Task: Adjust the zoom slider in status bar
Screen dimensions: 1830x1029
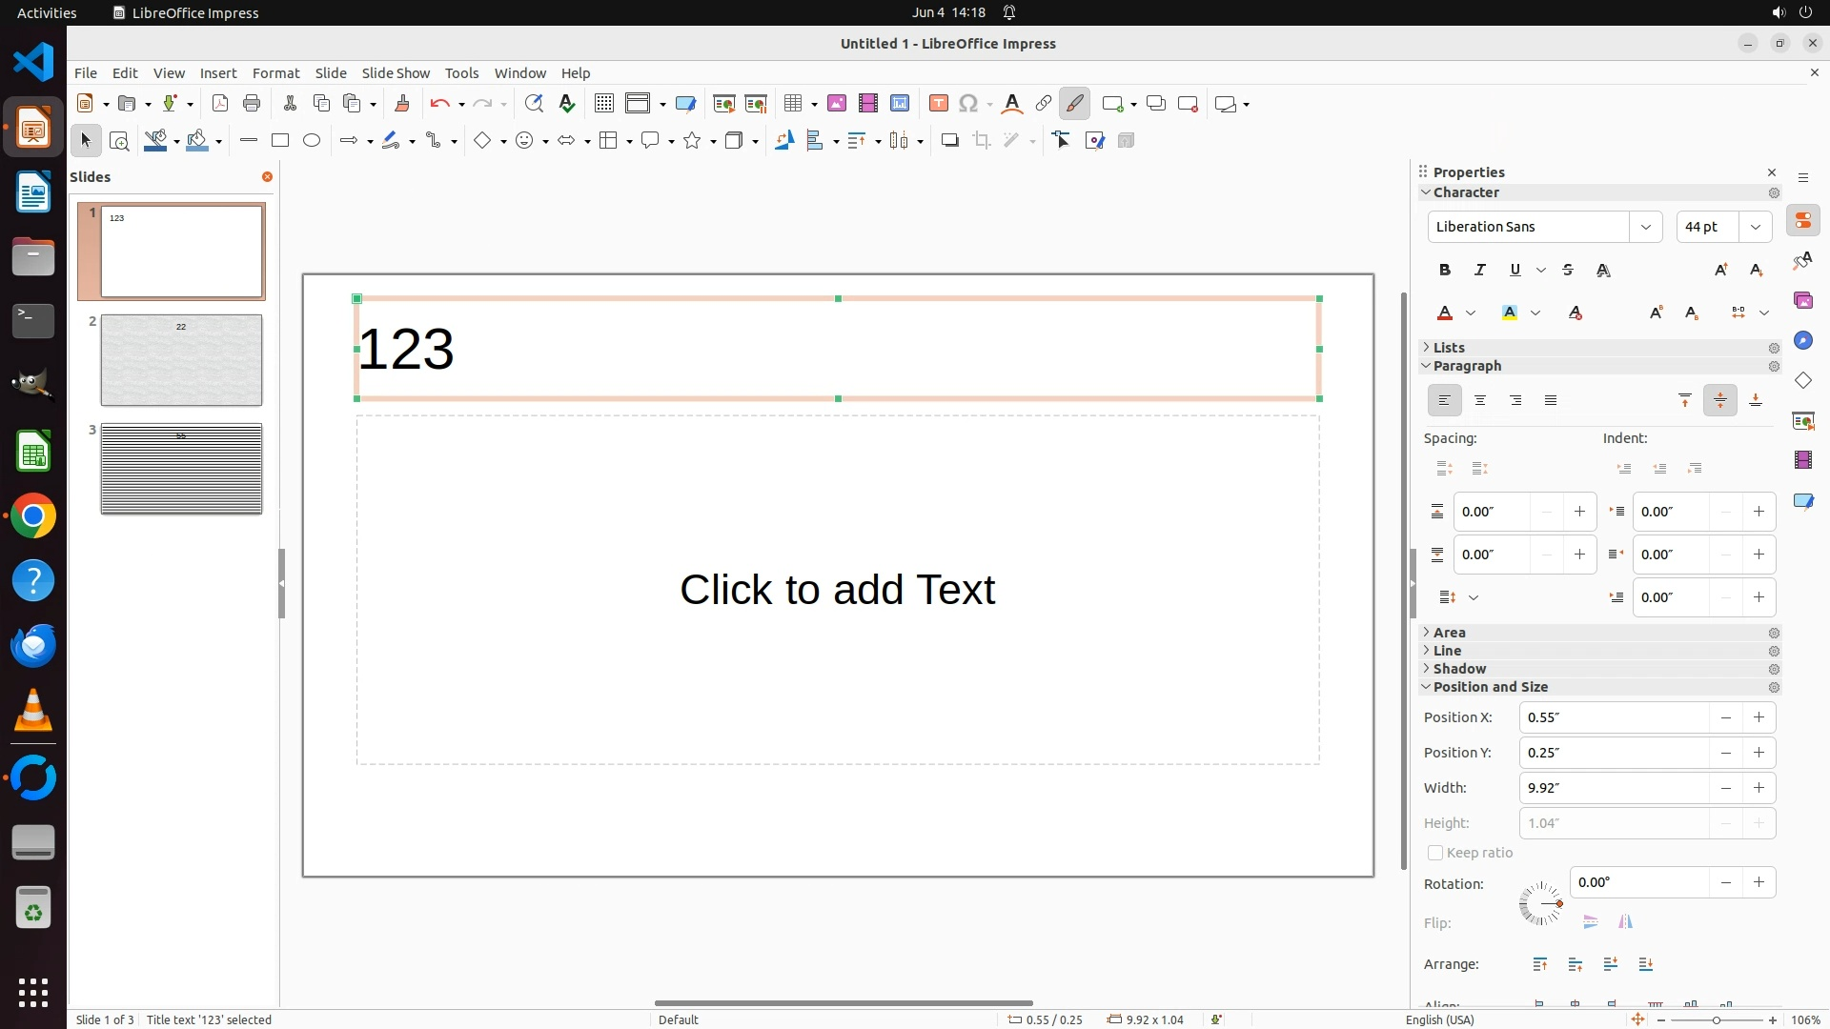Action: 1717,1020
